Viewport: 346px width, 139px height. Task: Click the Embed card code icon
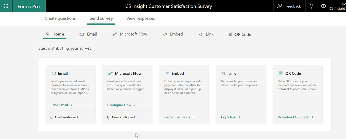[x=167, y=73]
